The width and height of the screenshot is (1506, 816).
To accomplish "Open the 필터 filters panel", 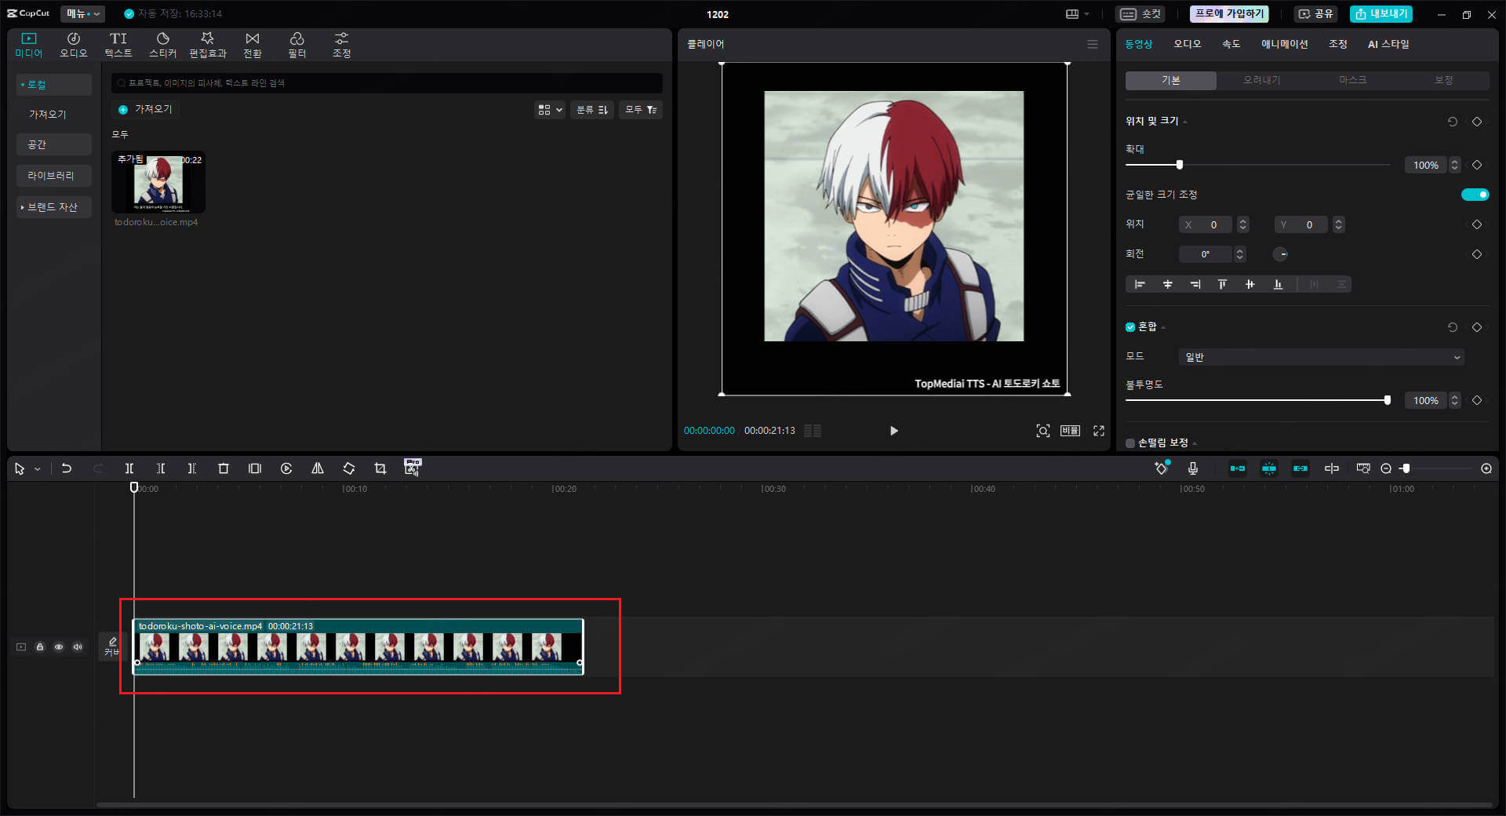I will (297, 45).
